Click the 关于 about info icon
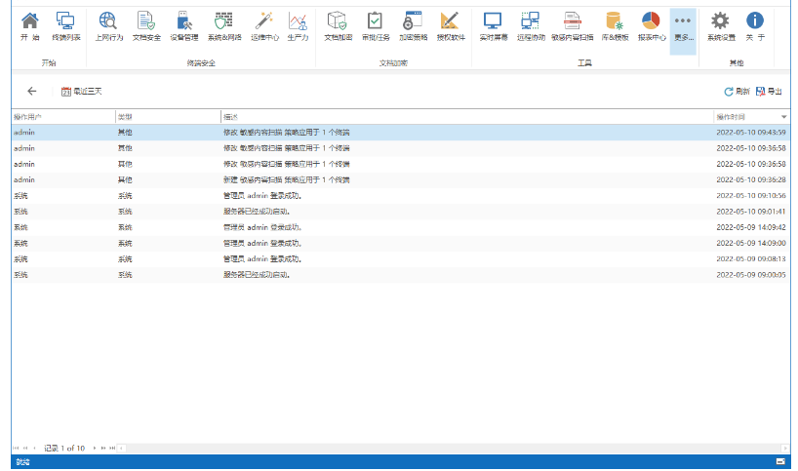 [x=755, y=25]
